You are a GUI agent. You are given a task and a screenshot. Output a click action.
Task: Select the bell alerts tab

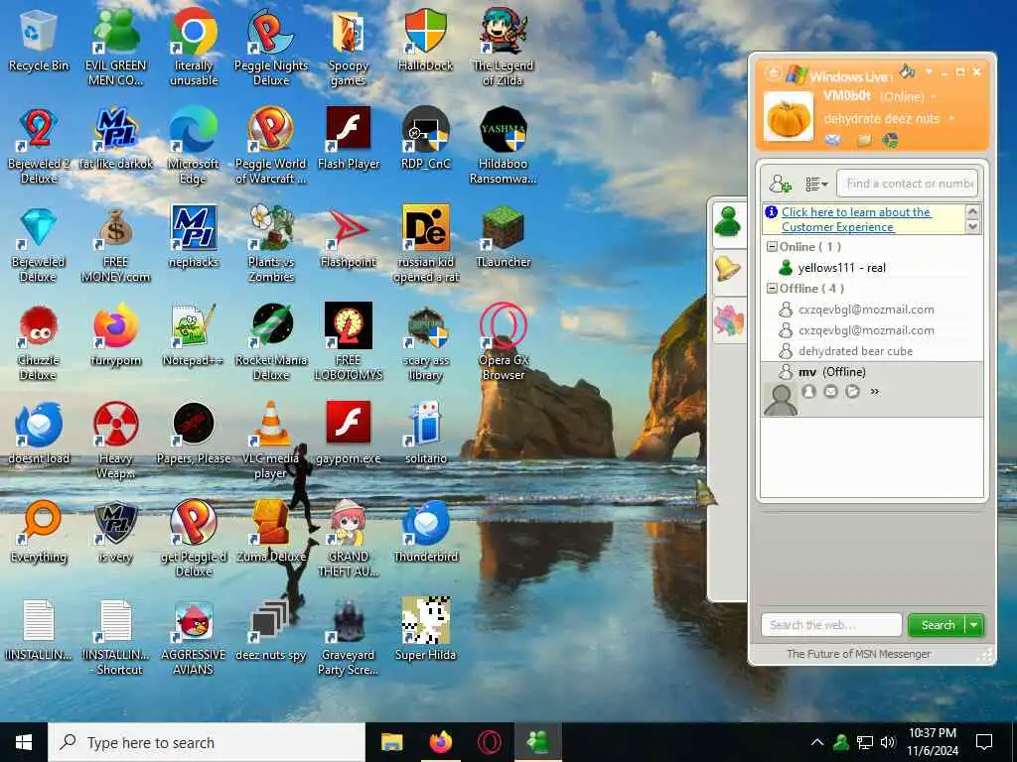point(728,269)
